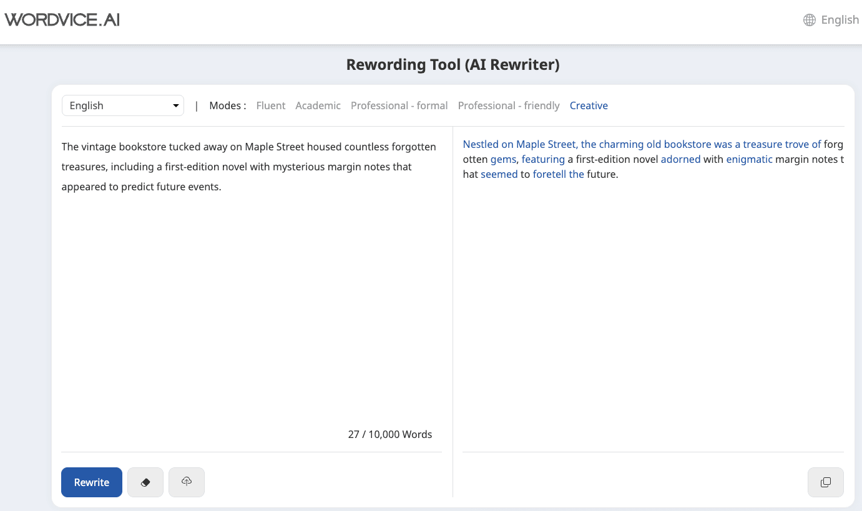The image size is (862, 511).
Task: Click the cloud upload file icon
Action: [187, 482]
